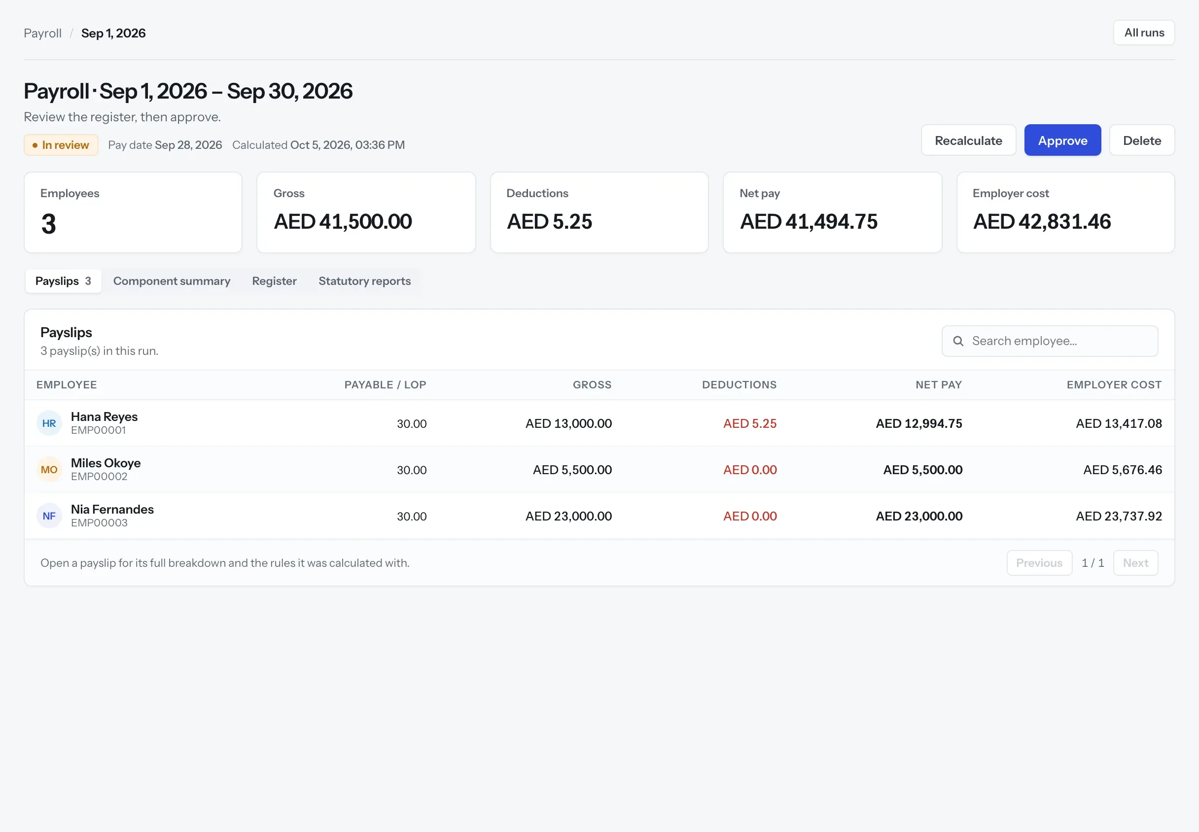
Task: Click Deductions card AED 5.25
Action: (x=599, y=213)
